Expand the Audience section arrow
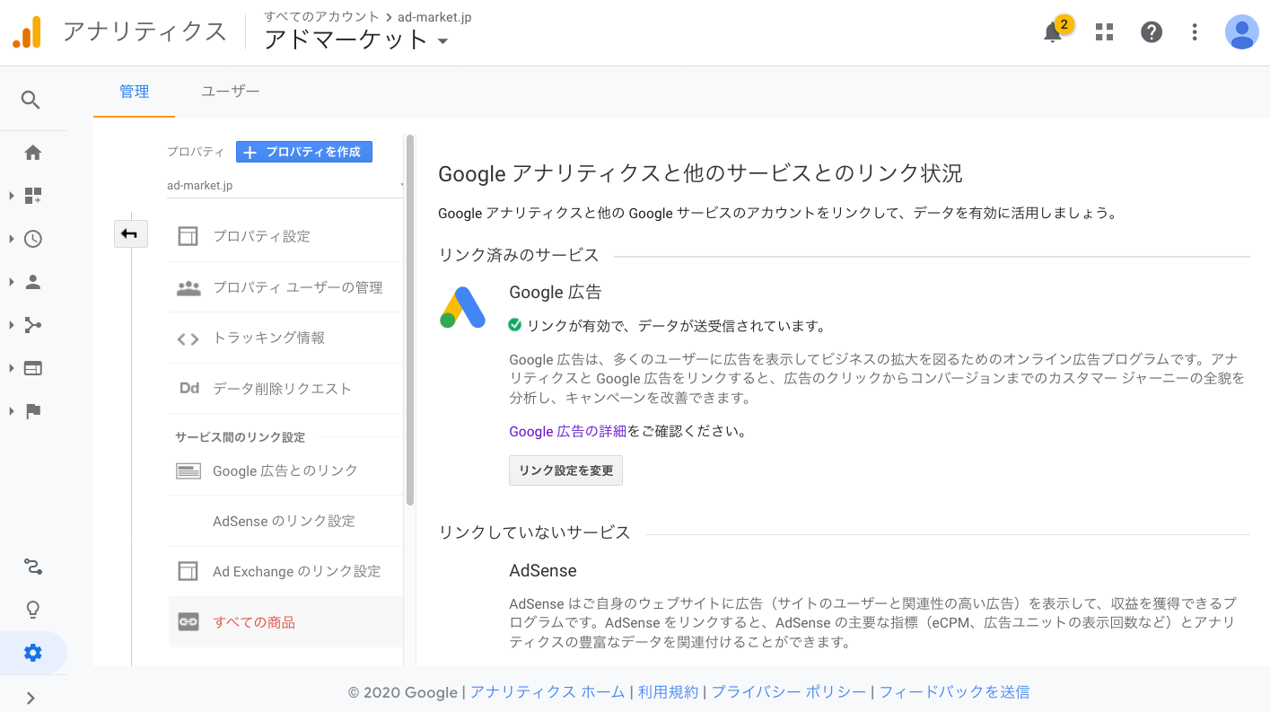 (12, 282)
